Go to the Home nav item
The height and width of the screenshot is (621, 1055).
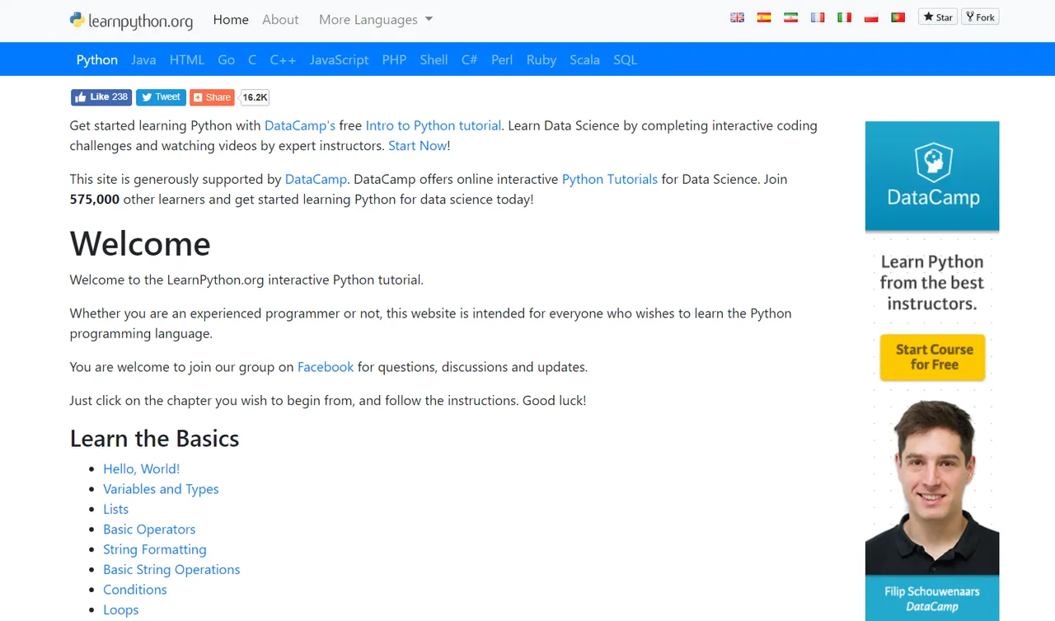(x=231, y=20)
